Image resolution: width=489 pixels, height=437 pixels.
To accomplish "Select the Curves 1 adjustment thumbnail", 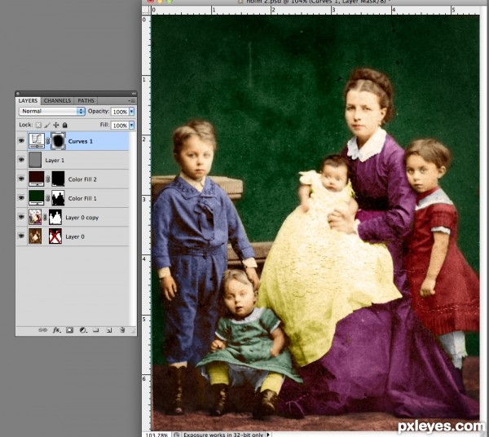I will point(37,141).
